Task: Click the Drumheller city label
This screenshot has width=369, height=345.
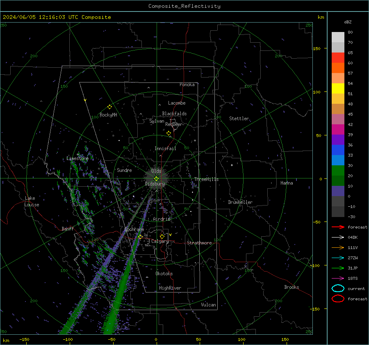Action: pos(240,202)
